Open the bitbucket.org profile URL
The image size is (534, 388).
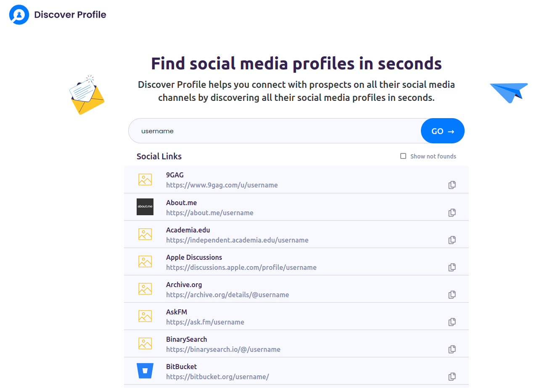217,377
